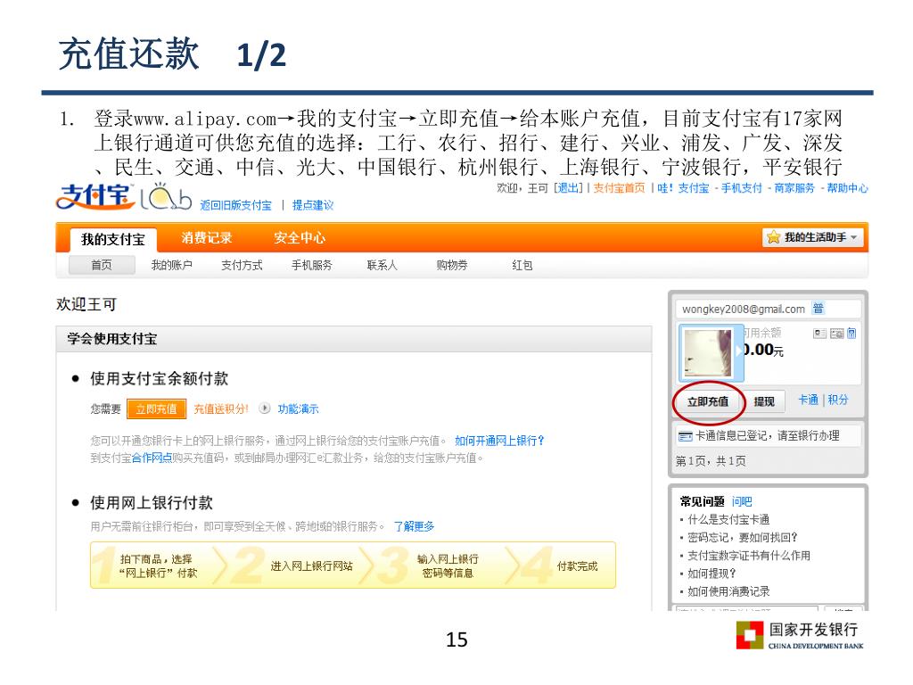Click 返回旧版支付宝 link
Image resolution: width=913 pixels, height=685 pixels.
point(235,205)
